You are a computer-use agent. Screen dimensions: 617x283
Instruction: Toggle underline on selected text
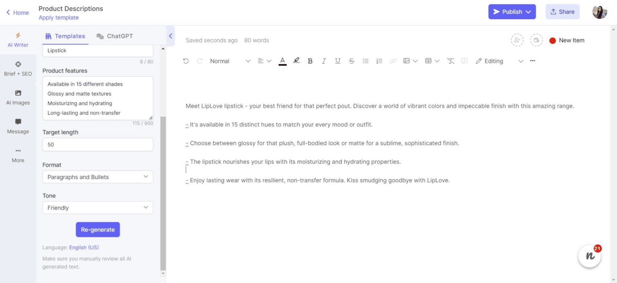(337, 61)
